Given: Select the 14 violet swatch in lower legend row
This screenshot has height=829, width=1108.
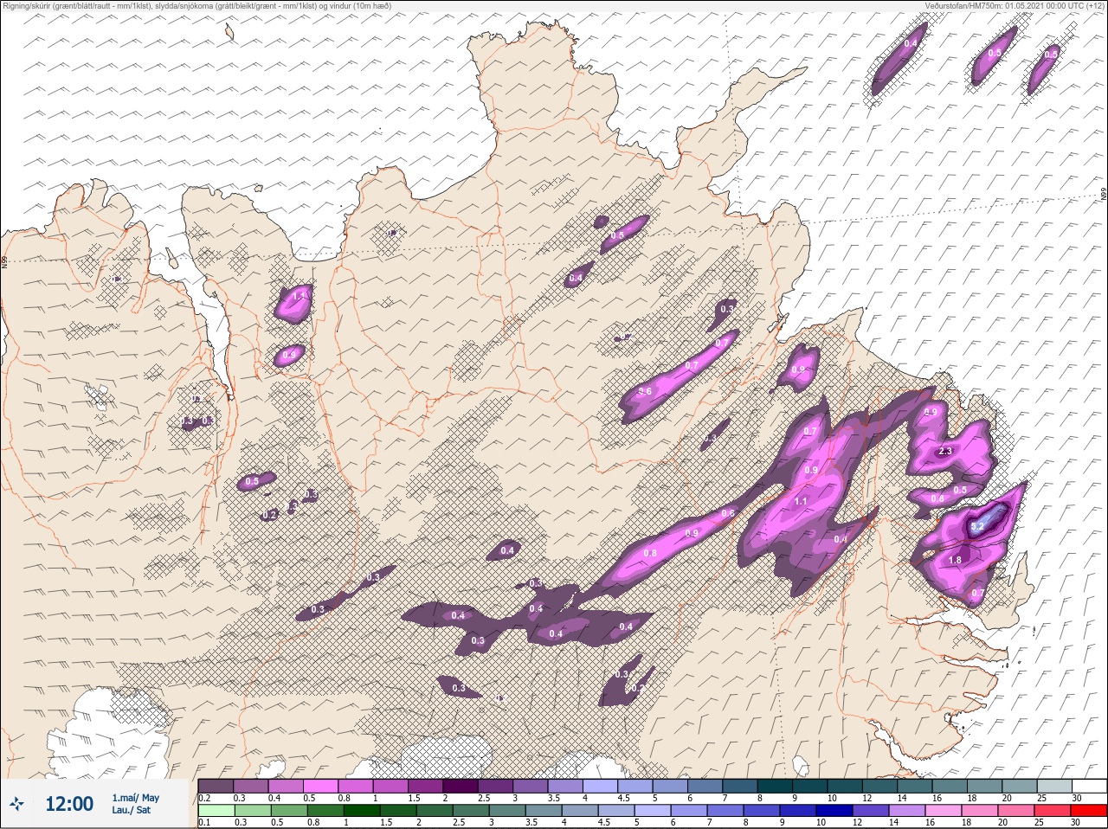Looking at the screenshot, I should point(907,811).
